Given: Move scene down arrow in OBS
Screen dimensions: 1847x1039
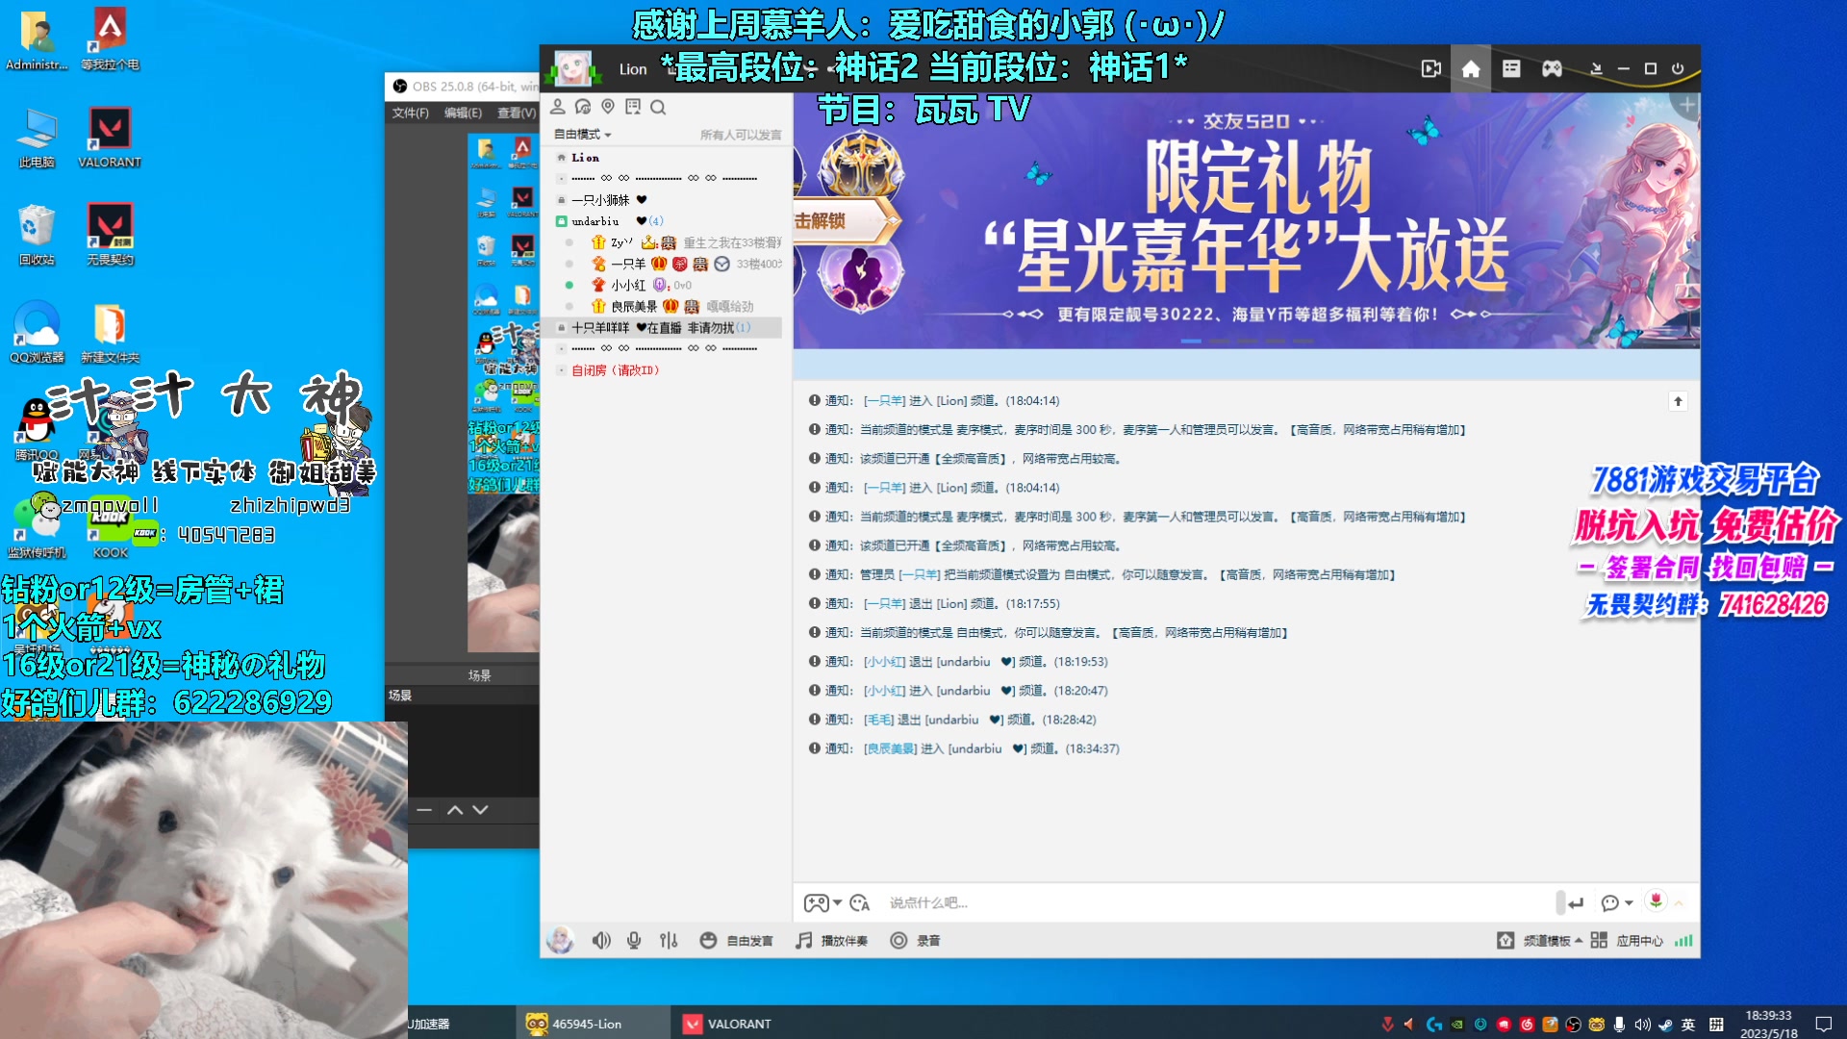Looking at the screenshot, I should pos(480,810).
